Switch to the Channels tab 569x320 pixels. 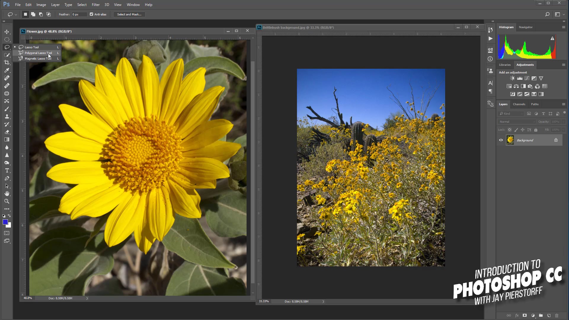[x=519, y=104]
